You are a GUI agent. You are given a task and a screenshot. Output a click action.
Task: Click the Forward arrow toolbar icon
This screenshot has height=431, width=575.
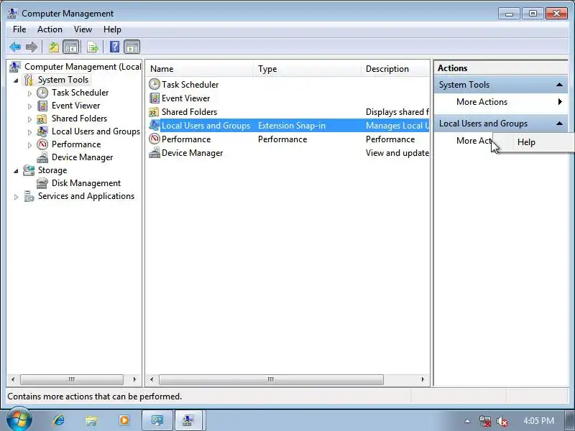(32, 47)
